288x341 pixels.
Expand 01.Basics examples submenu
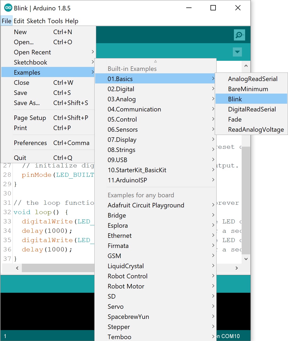155,79
